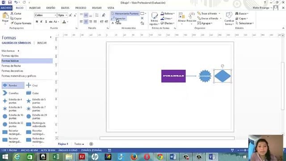Switch to the INSERTAR tab
Screen dimensions: 286x161
(x=35, y=8)
